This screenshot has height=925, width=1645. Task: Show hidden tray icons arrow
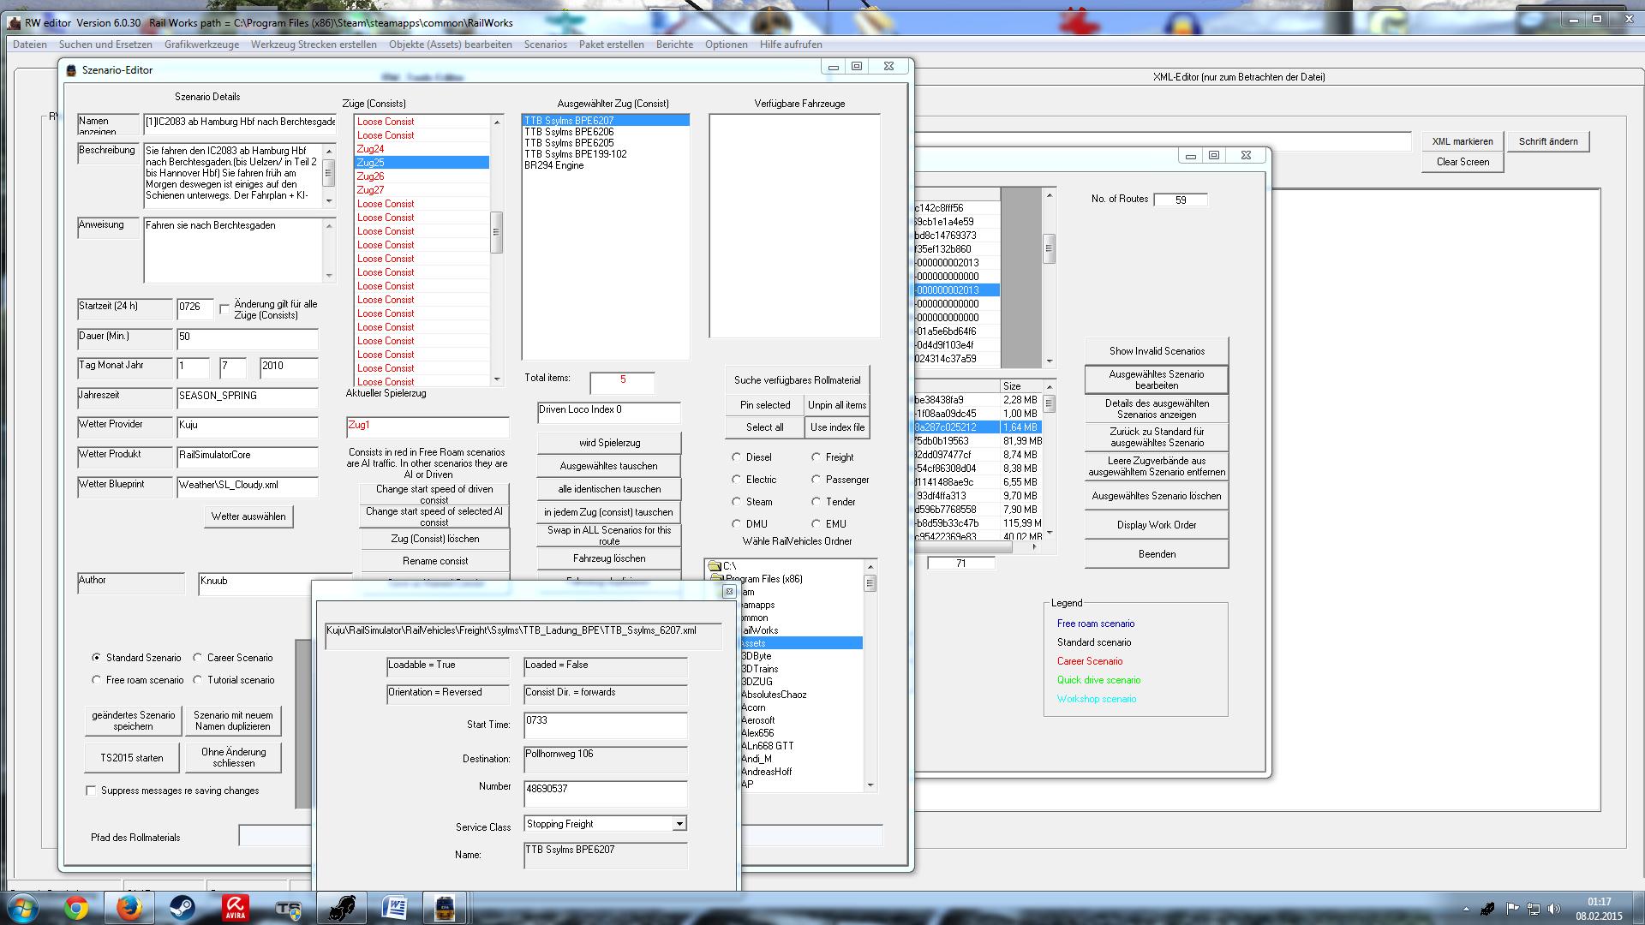1466,909
